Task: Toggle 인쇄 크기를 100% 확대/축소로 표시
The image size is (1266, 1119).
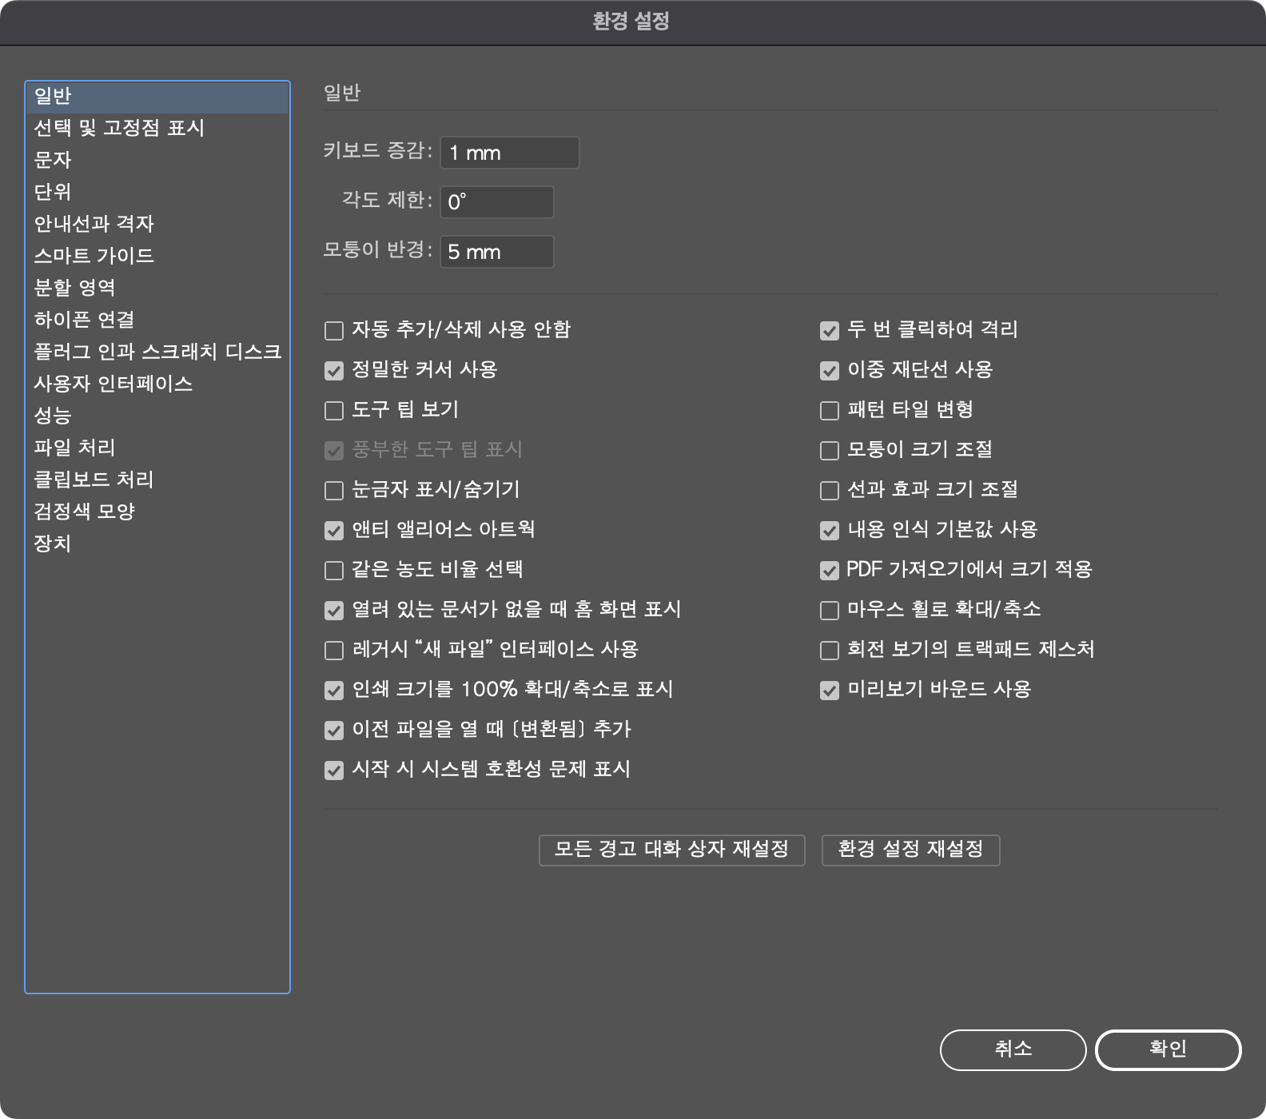Action: pos(334,690)
